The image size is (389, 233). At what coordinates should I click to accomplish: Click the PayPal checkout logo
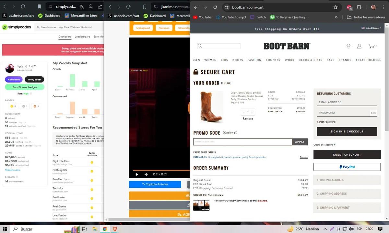pos(347,167)
